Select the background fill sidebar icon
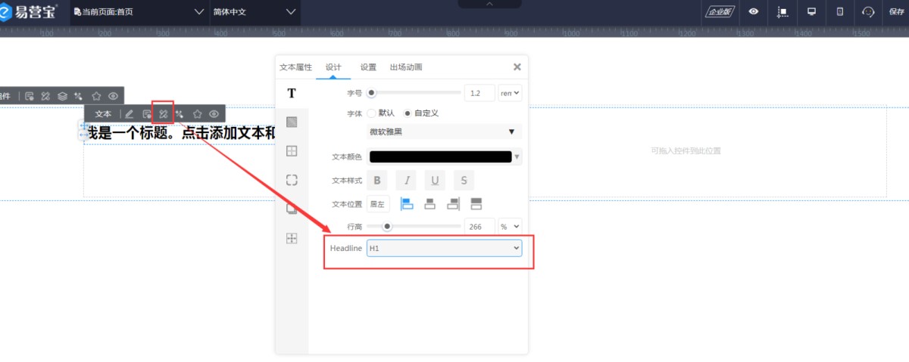This screenshot has width=909, height=362. [292, 122]
